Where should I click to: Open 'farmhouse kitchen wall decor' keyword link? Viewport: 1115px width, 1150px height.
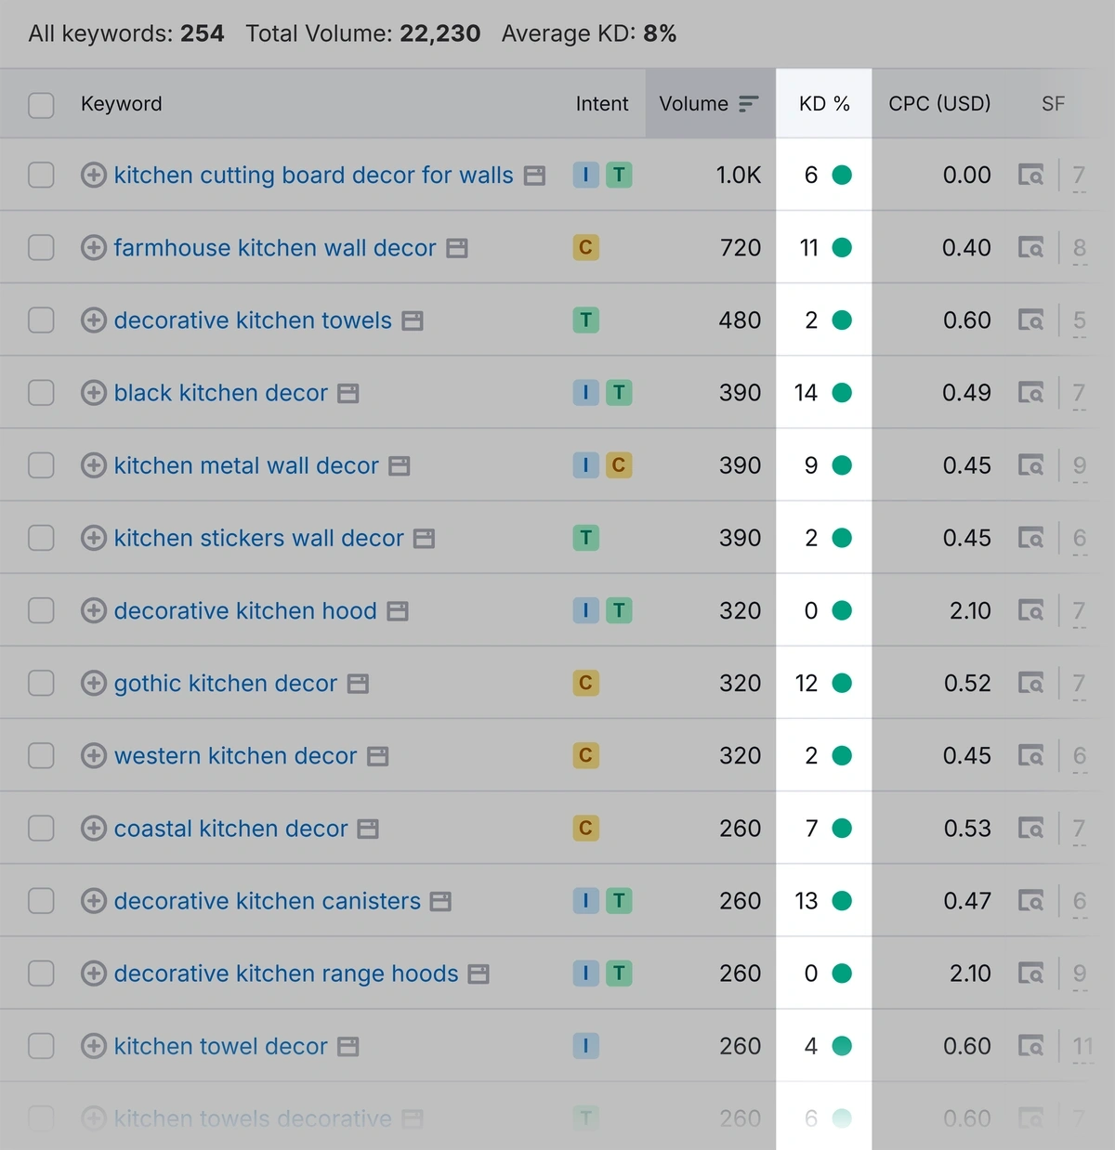pyautogui.click(x=274, y=247)
